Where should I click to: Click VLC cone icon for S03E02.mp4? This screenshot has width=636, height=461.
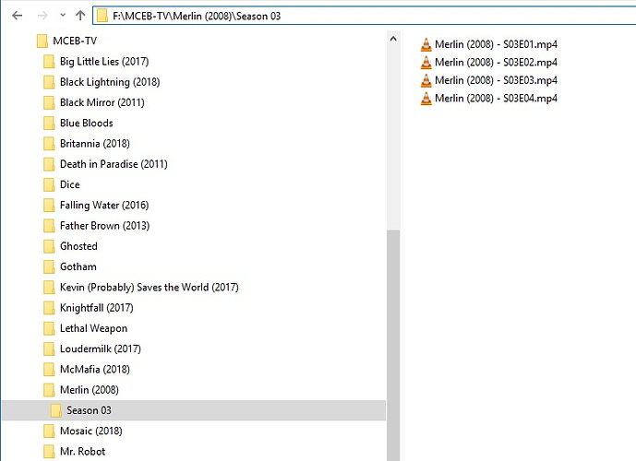click(x=426, y=63)
